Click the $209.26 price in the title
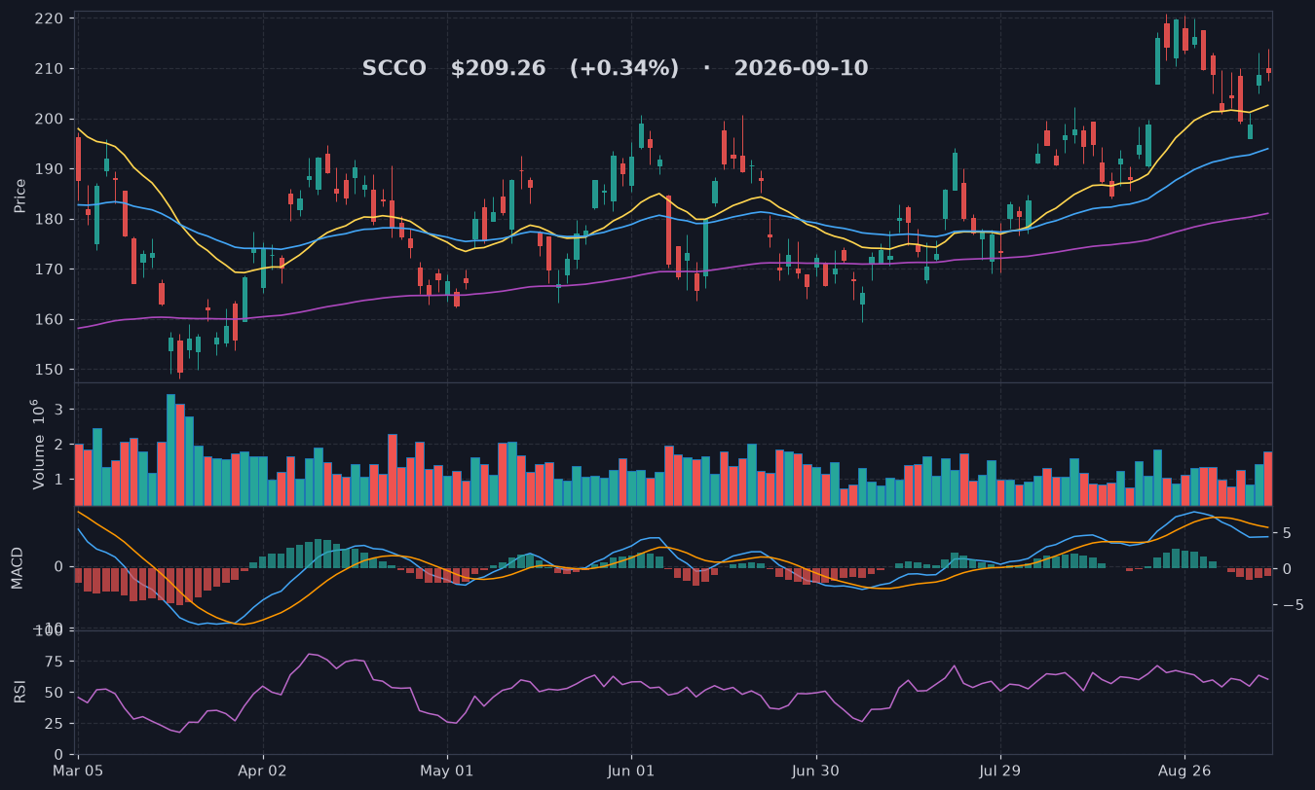Viewport: 1315px width, 790px height. click(498, 69)
